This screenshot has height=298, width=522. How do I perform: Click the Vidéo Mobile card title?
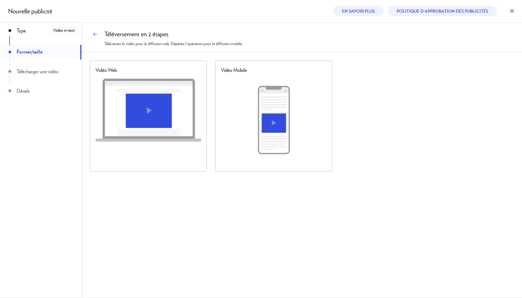coord(234,70)
